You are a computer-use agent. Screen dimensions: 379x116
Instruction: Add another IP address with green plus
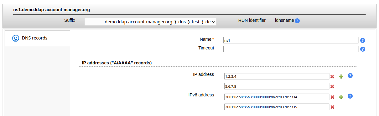pyautogui.click(x=341, y=77)
